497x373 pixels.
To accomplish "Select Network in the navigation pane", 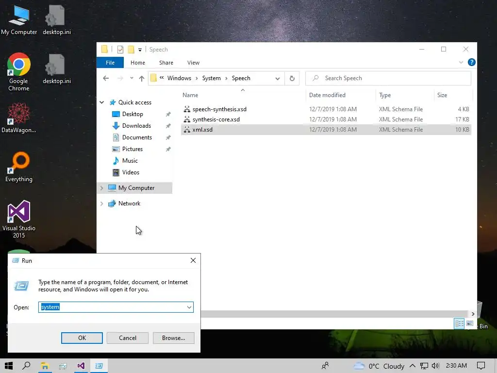I will [129, 203].
